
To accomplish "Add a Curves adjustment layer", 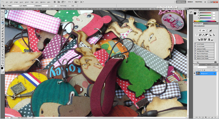I will (x=207, y=30).
